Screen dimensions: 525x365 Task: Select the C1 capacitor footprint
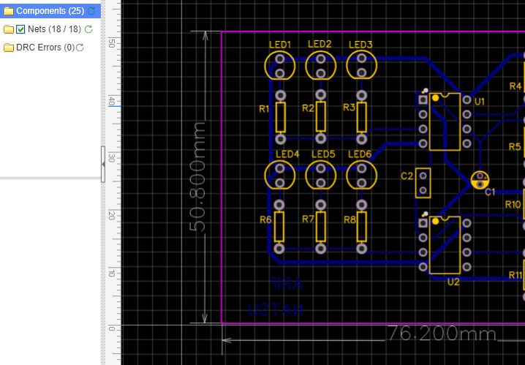click(480, 179)
